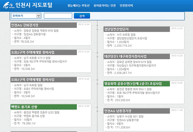This screenshot has width=193, height=132.
Task: Click text 면적 : 2,558,267.7㎡
Action: [119, 73]
